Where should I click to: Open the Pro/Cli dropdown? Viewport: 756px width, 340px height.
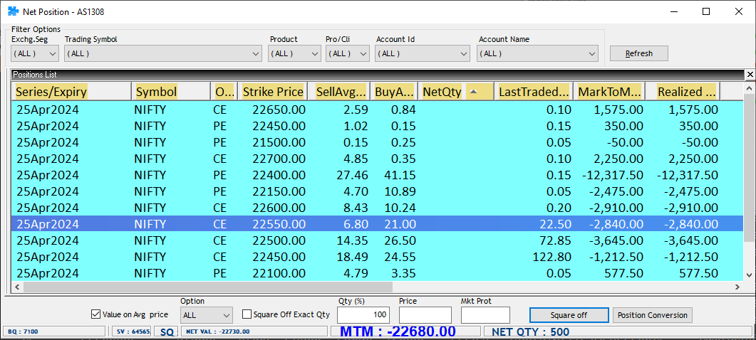(348, 53)
